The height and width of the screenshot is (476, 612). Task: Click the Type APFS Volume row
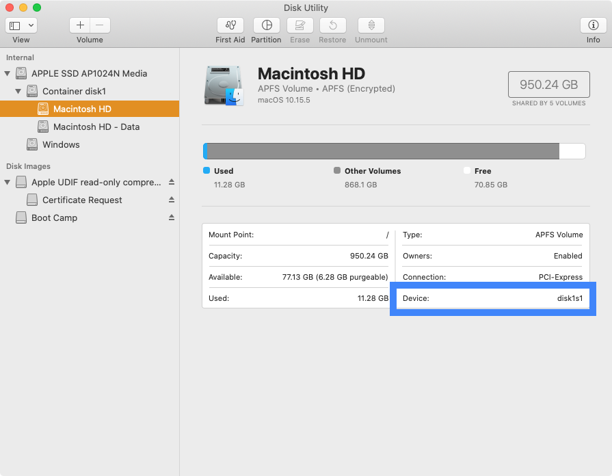pyautogui.click(x=492, y=235)
